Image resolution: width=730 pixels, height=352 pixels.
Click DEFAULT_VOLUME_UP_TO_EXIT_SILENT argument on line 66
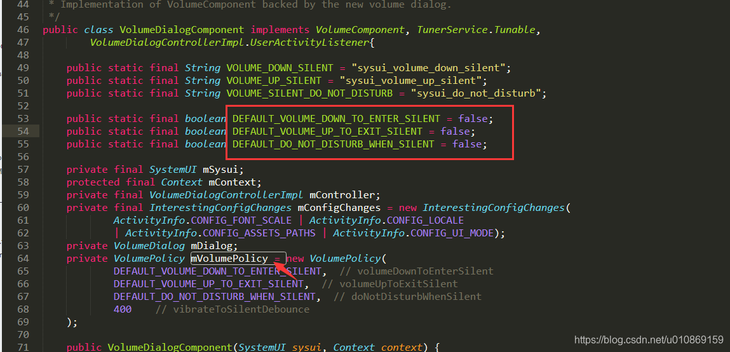(x=208, y=284)
